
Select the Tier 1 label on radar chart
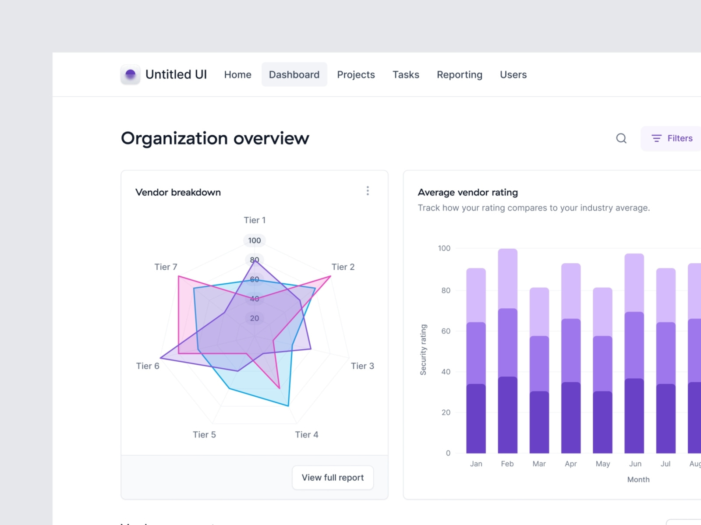click(255, 220)
